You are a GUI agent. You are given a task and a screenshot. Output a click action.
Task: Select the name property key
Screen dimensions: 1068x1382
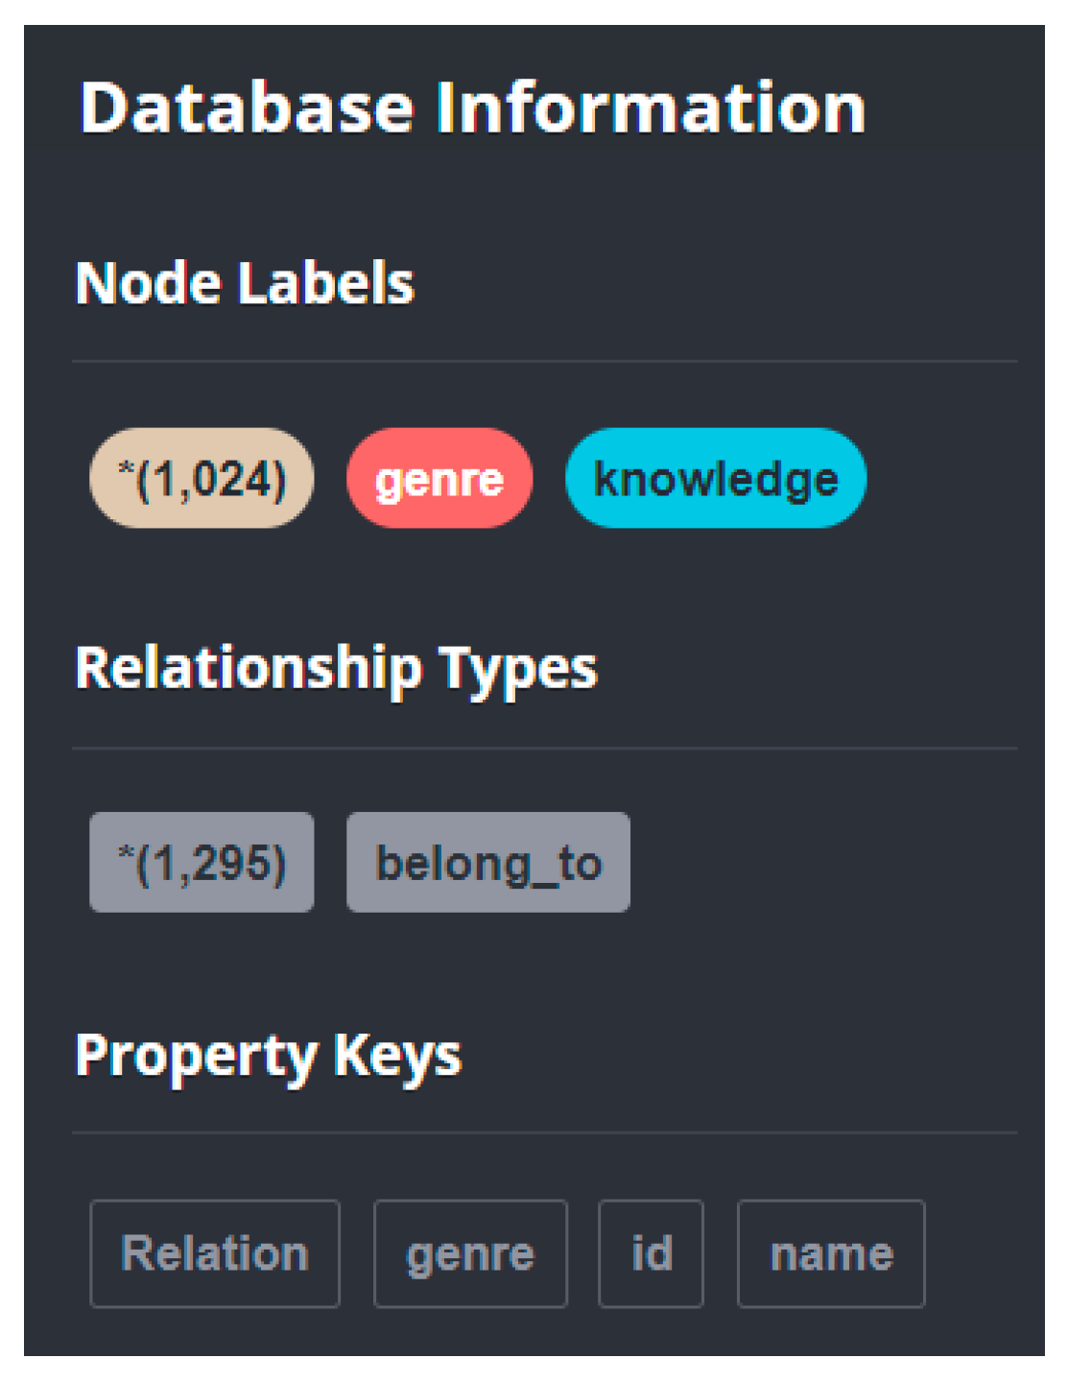(x=831, y=1253)
